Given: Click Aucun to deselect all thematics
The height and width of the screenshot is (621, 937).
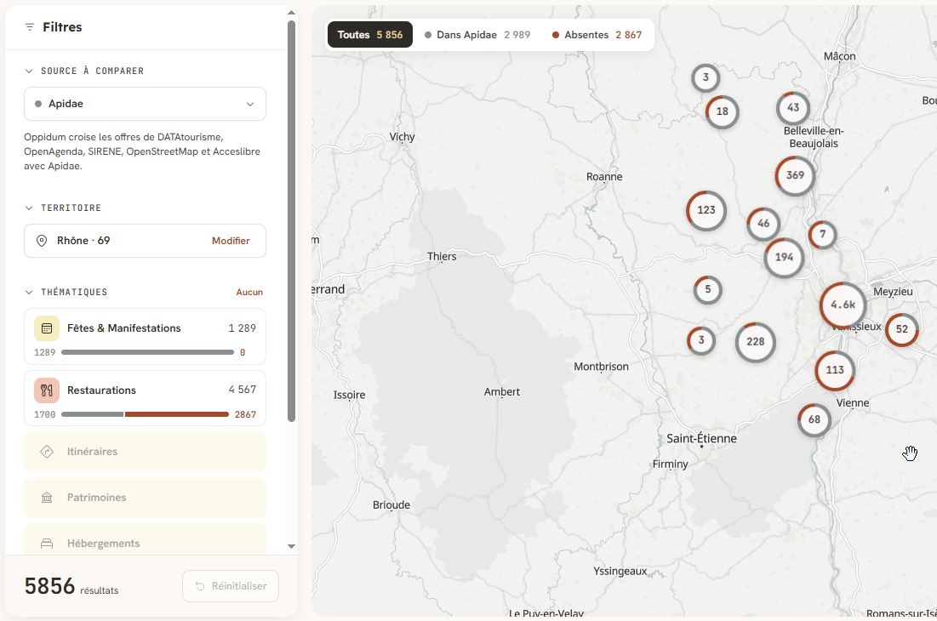Looking at the screenshot, I should pos(249,292).
